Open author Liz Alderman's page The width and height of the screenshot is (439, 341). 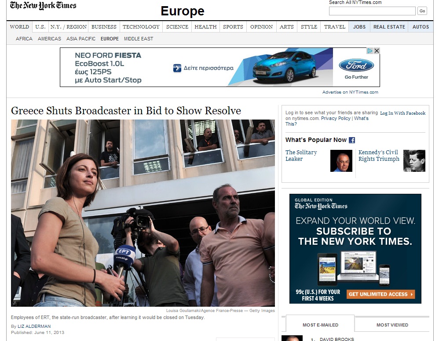[x=34, y=326]
